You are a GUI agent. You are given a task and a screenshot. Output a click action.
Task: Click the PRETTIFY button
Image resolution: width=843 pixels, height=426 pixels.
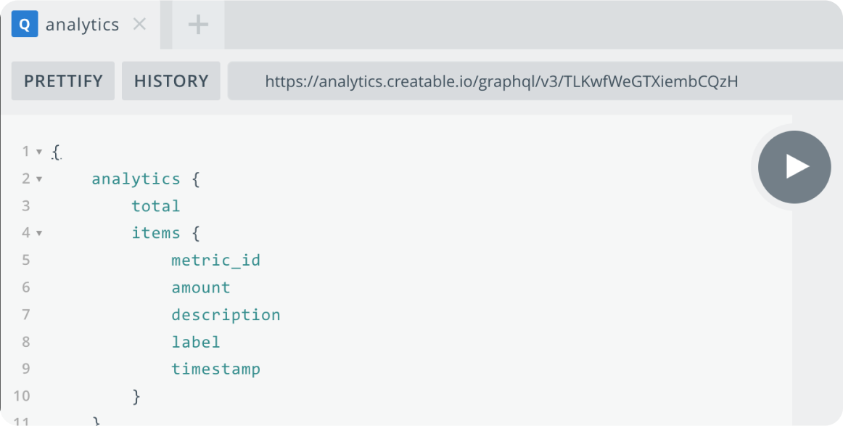click(x=63, y=81)
